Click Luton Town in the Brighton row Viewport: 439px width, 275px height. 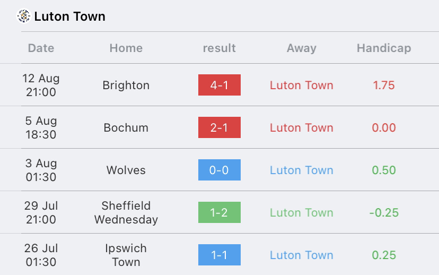click(x=301, y=85)
